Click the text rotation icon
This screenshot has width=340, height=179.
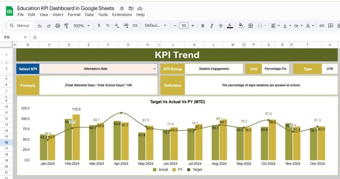click(x=308, y=26)
